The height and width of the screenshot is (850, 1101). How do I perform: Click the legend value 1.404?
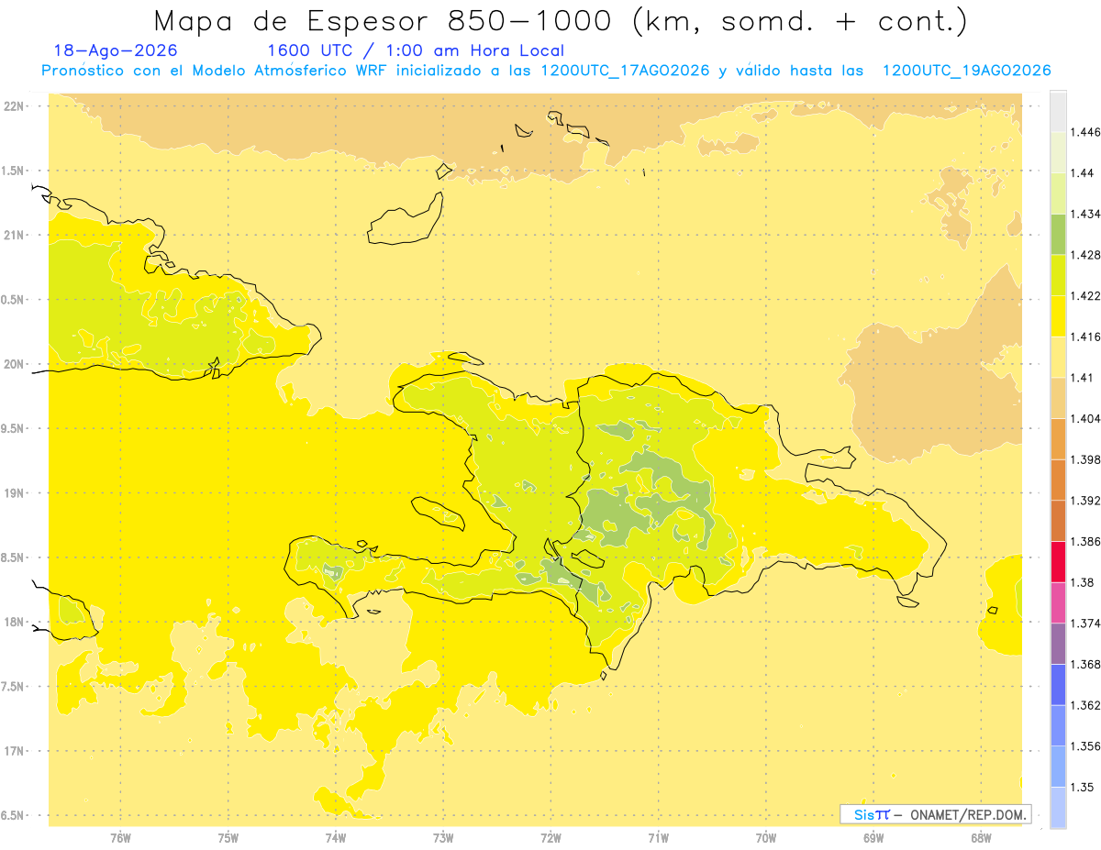pos(1085,418)
